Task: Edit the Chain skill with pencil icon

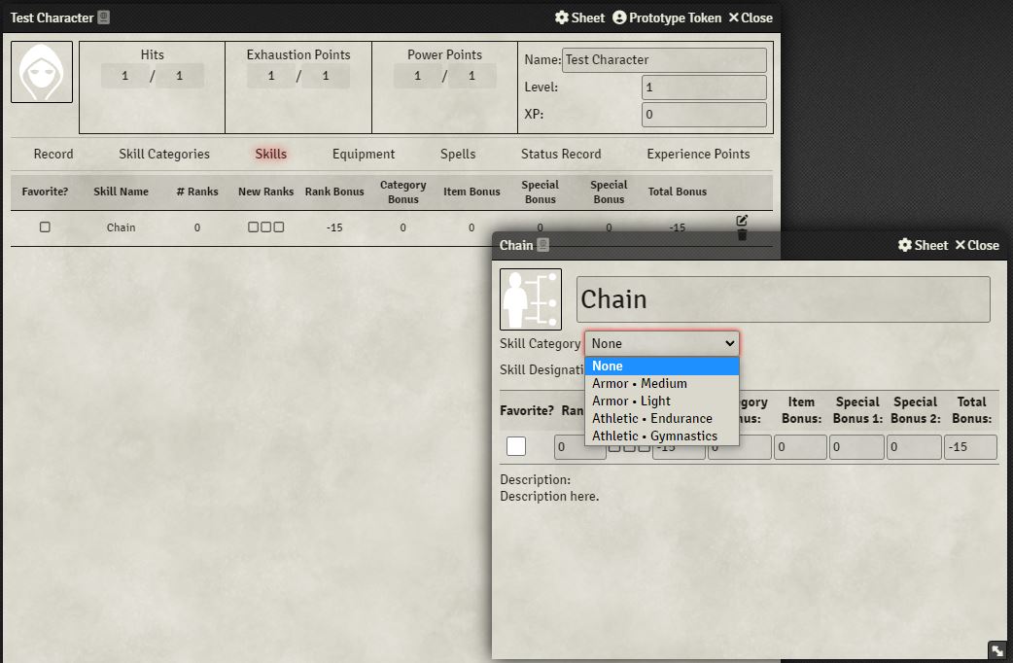Action: coord(741,221)
